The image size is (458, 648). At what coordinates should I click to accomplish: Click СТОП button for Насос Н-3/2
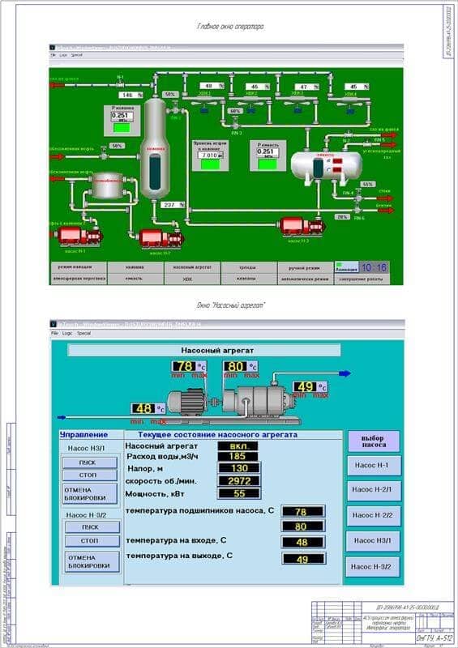coord(92,540)
